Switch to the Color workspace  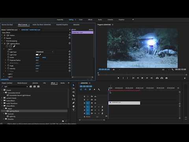(x=81, y=20)
